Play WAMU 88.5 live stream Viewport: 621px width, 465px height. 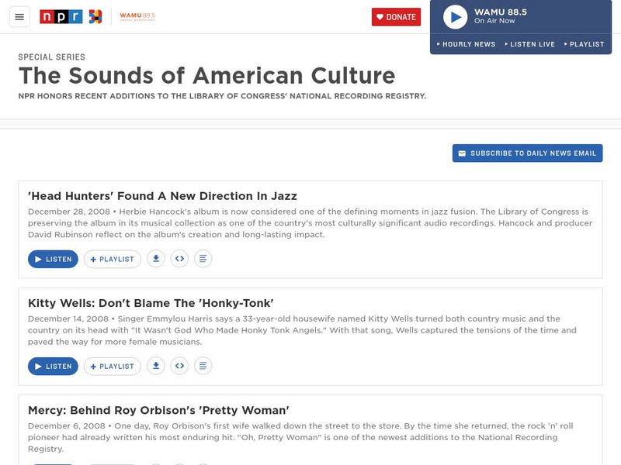tap(455, 16)
